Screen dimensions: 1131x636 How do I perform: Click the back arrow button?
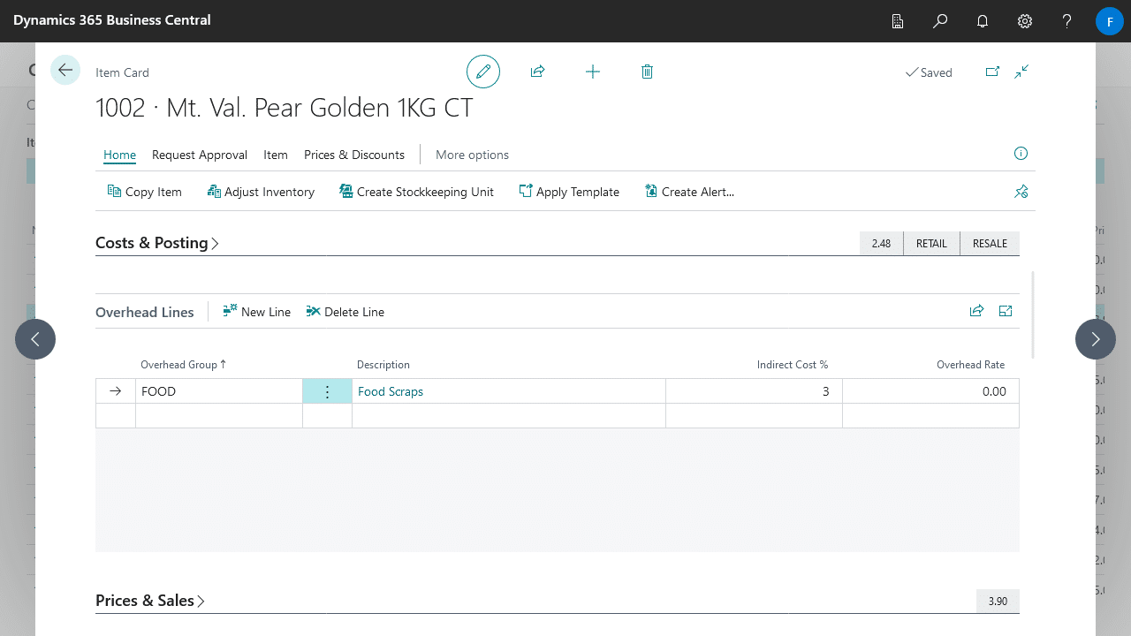pyautogui.click(x=65, y=70)
